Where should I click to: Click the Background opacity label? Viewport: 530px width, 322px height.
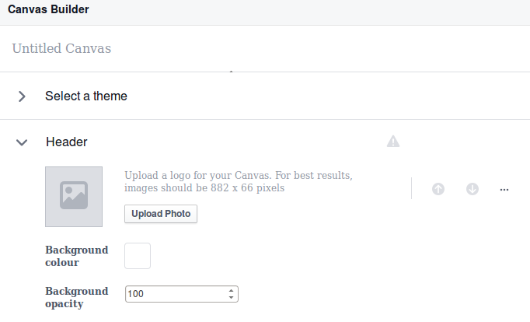(x=76, y=297)
